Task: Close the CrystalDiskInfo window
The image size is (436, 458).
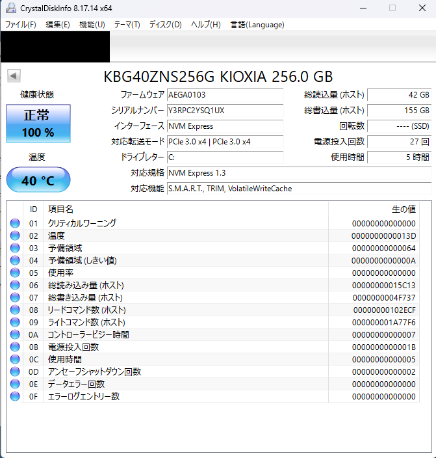Action: (x=422, y=8)
